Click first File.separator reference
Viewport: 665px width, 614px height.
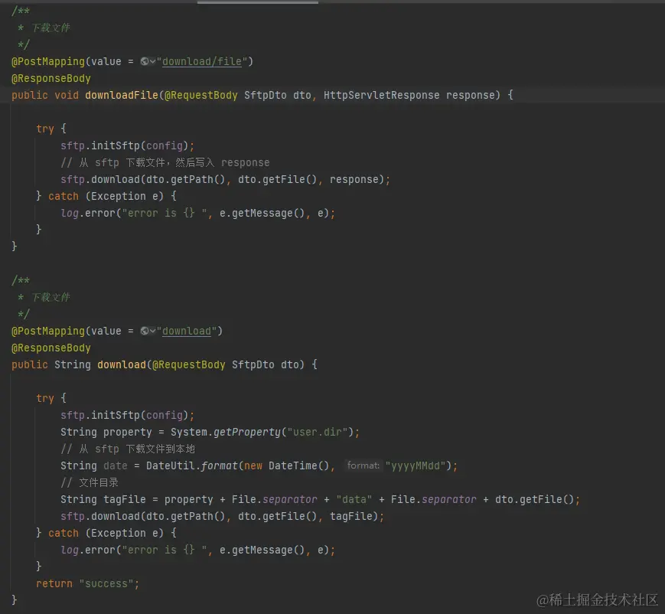275,499
